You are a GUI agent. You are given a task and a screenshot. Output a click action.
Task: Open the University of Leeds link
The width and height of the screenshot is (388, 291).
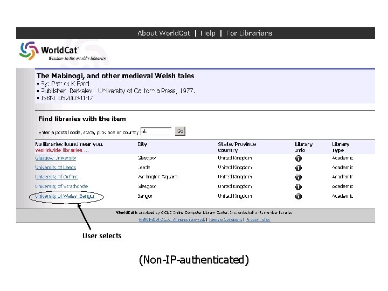coord(56,168)
